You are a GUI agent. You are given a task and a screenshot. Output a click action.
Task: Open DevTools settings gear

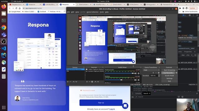click(x=190, y=15)
